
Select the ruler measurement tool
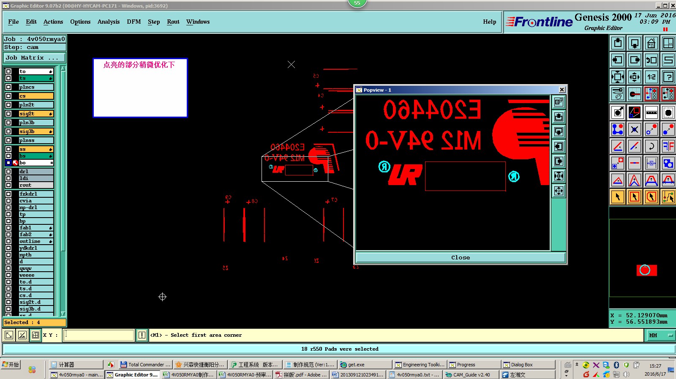click(x=651, y=112)
